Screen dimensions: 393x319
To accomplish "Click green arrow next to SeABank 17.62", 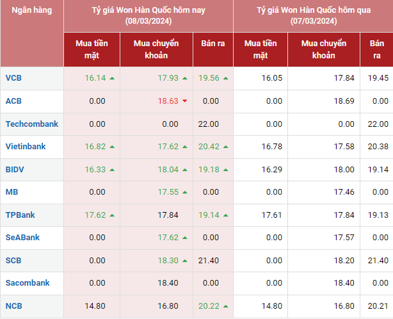I will [184, 238].
